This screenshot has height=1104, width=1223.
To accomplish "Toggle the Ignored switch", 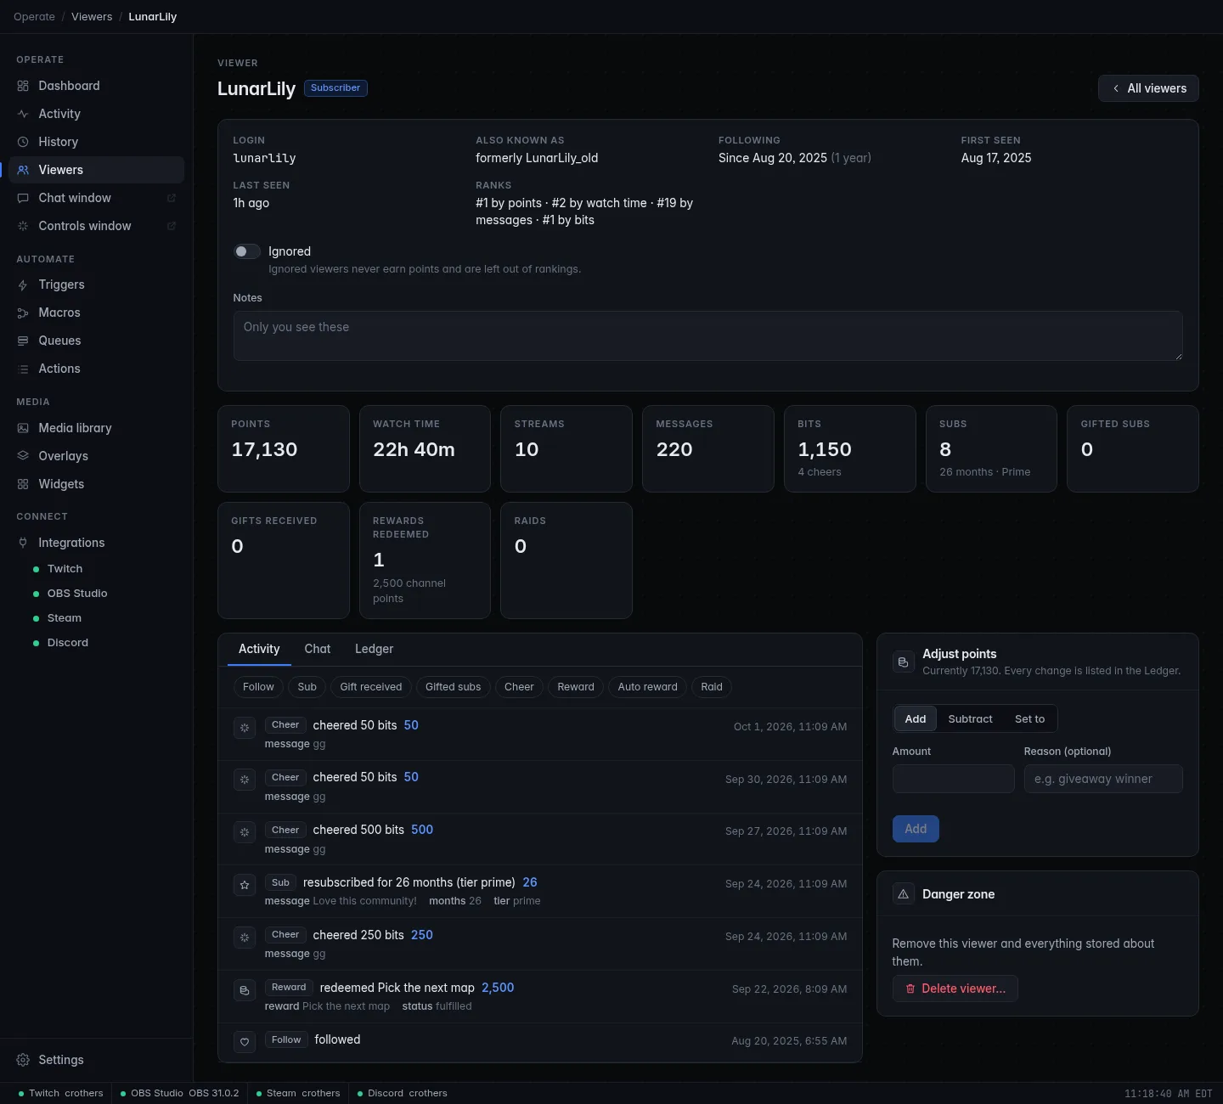I will tap(247, 251).
